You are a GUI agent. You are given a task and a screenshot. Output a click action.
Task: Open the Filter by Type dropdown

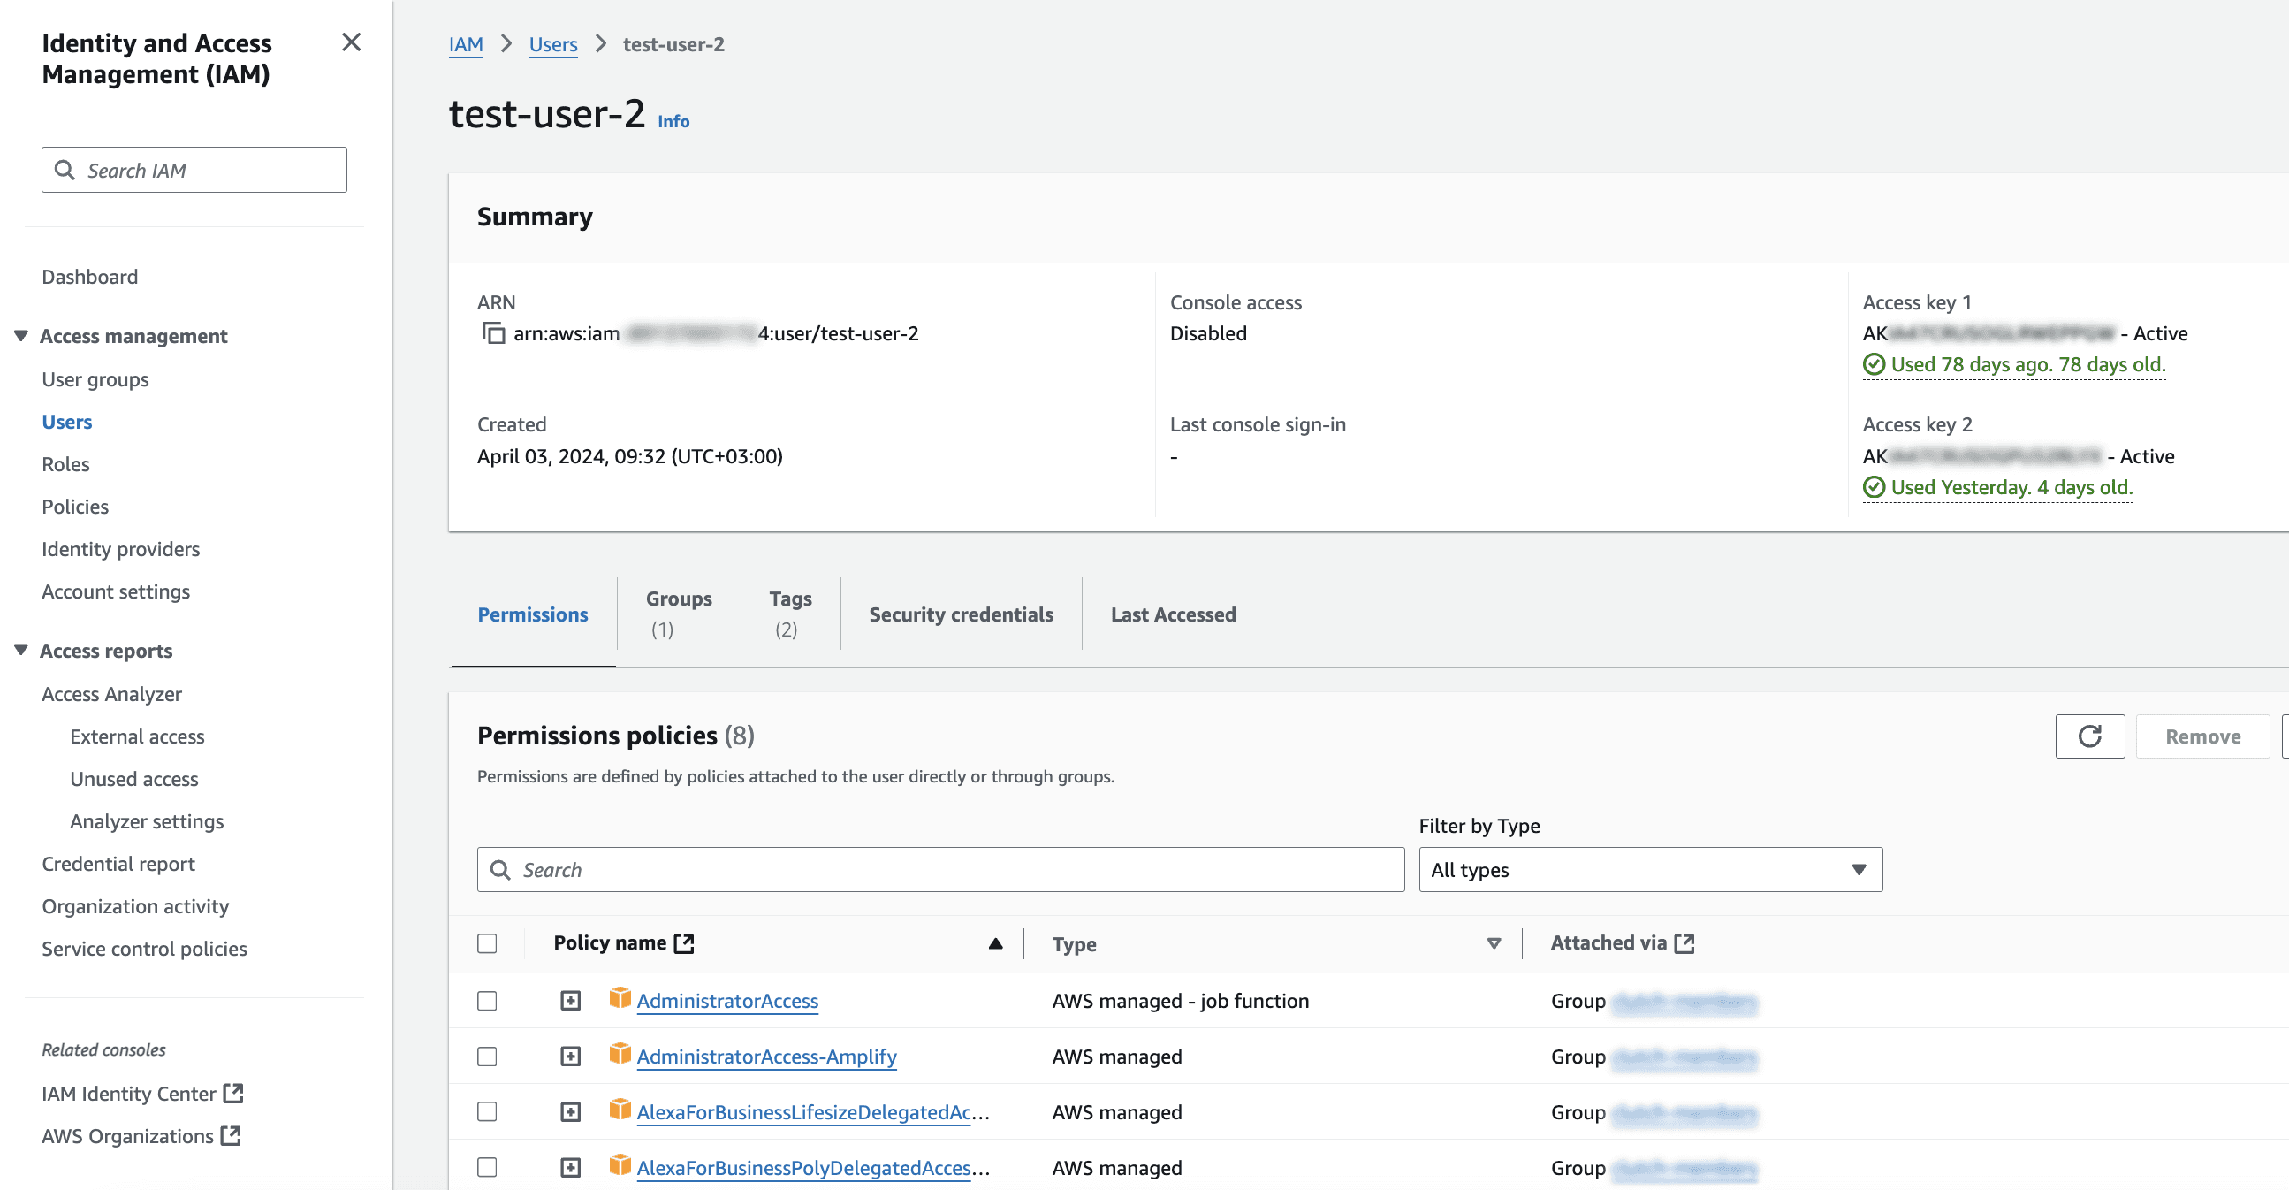click(1650, 869)
